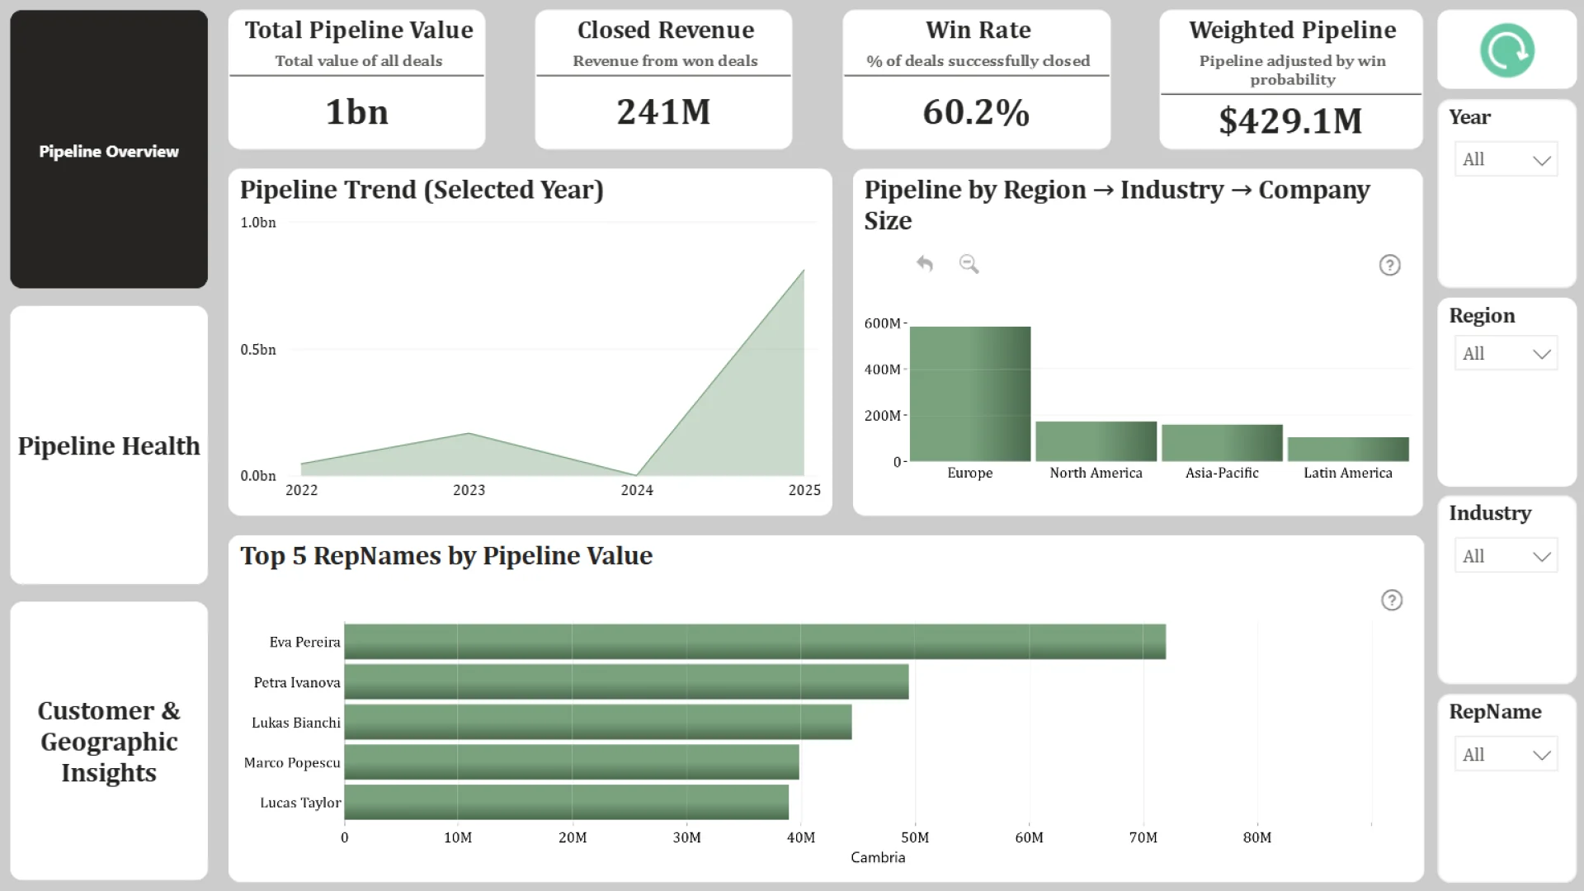Image resolution: width=1584 pixels, height=891 pixels.
Task: Click the green refresh reset icon
Action: coord(1506,51)
